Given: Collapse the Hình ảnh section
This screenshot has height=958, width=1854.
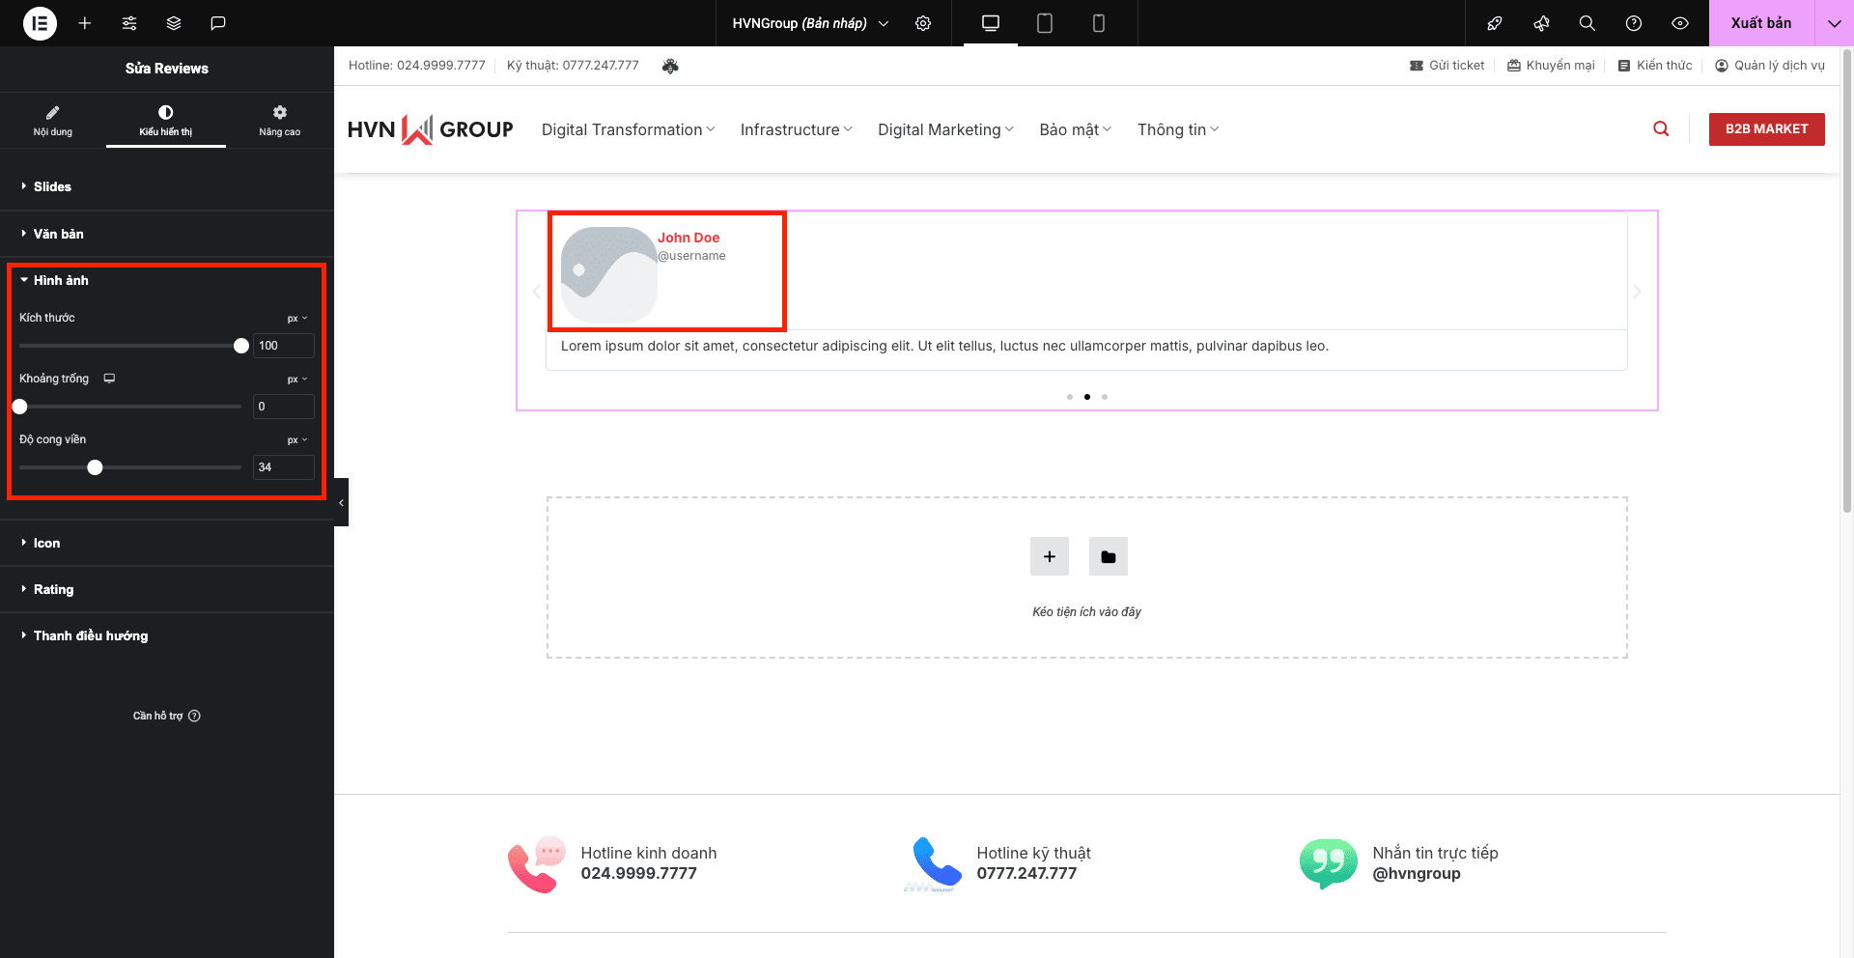Looking at the screenshot, I should [x=60, y=280].
